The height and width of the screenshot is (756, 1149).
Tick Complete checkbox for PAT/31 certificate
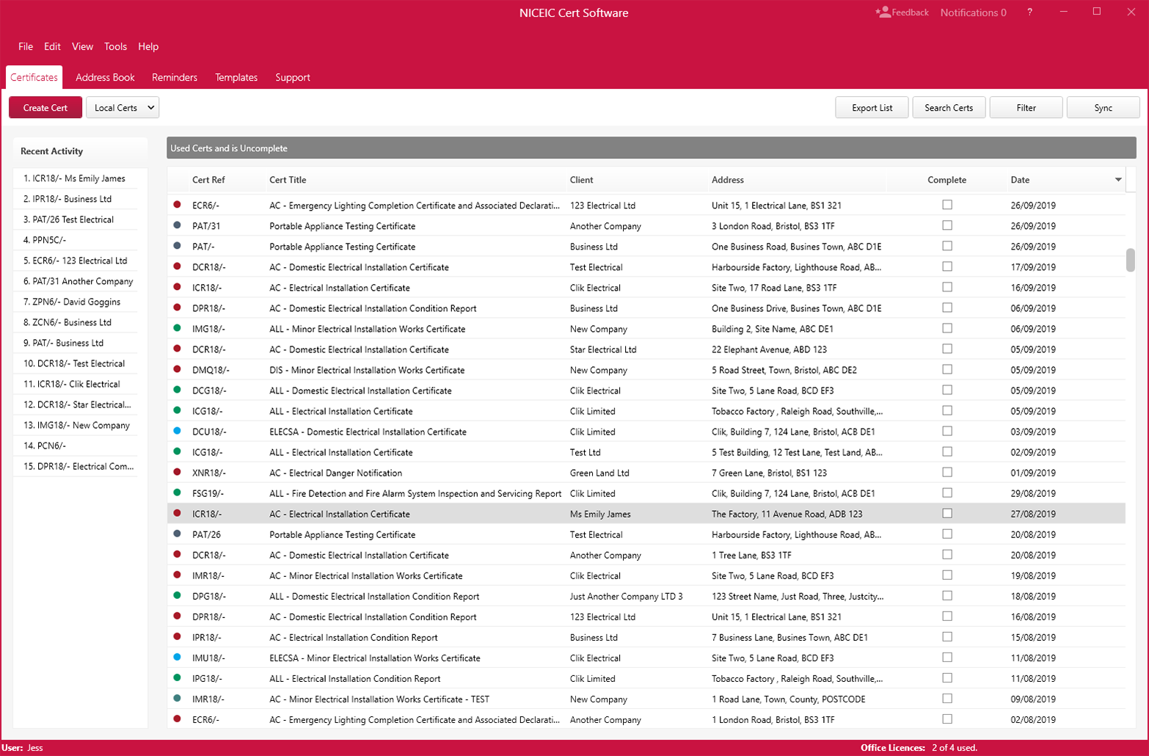[x=947, y=225]
